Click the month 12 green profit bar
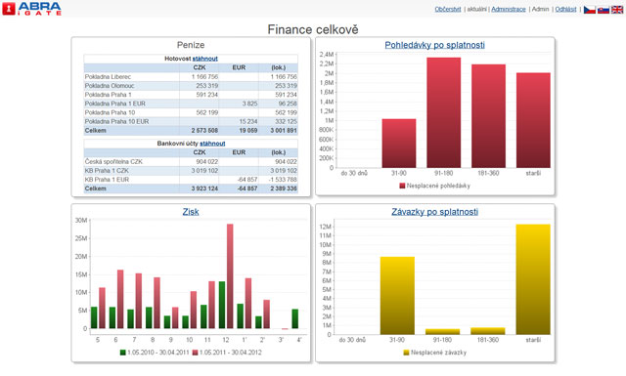The image size is (626, 376). 222,305
